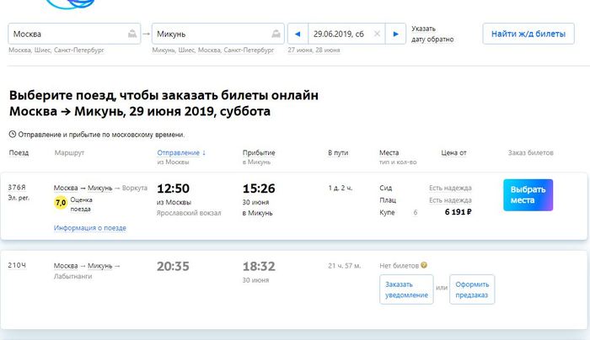This screenshot has width=590, height=340.
Task: Click the yellow 7,0 train rating badge
Action: click(61, 203)
